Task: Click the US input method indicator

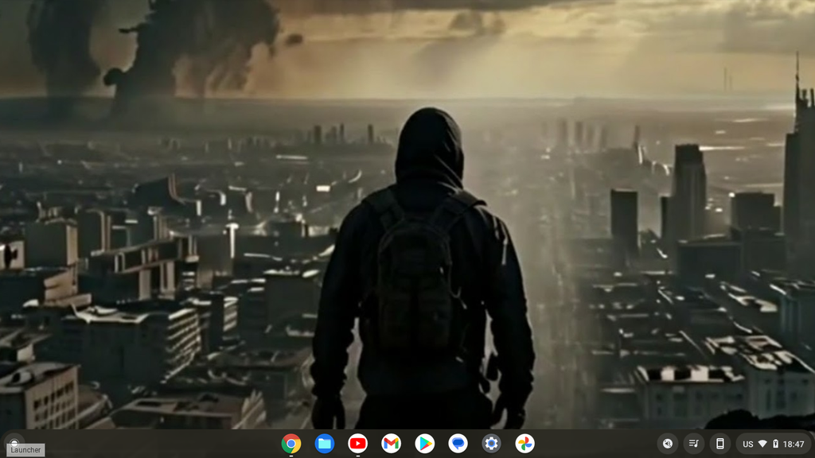Action: click(x=748, y=444)
